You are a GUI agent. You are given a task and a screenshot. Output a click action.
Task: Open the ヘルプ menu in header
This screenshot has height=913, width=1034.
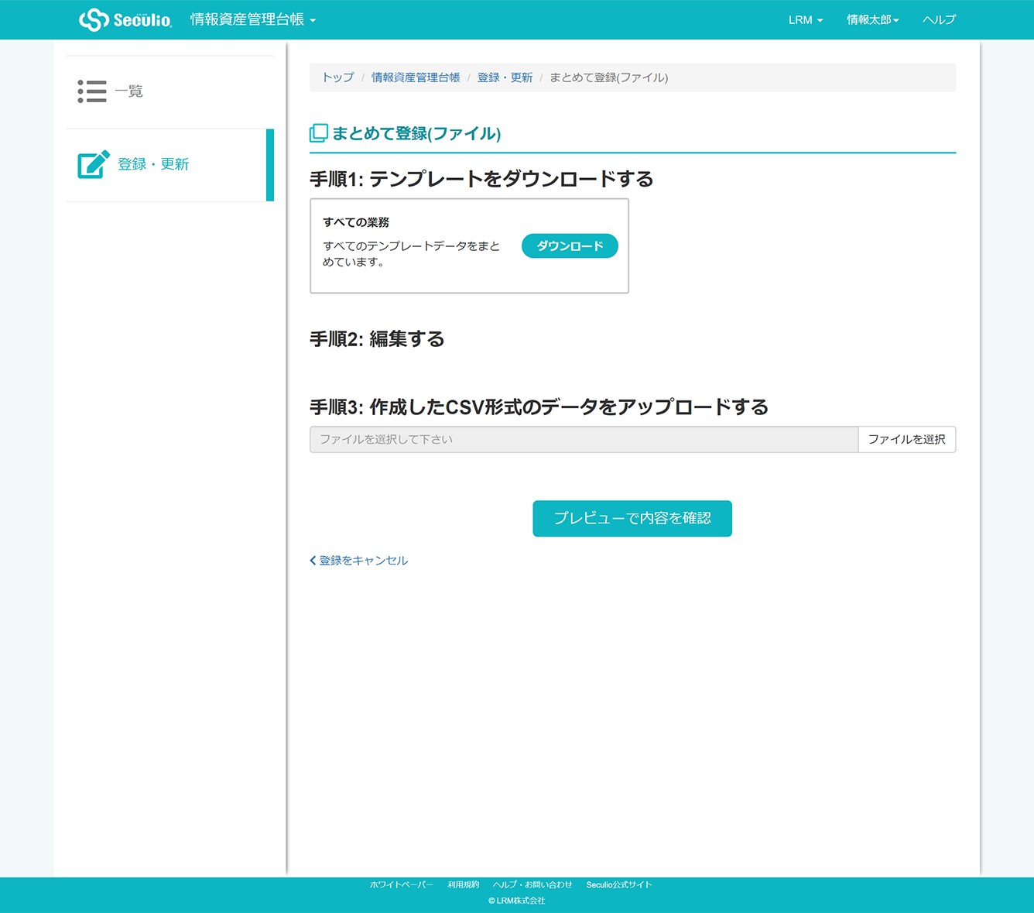939,20
